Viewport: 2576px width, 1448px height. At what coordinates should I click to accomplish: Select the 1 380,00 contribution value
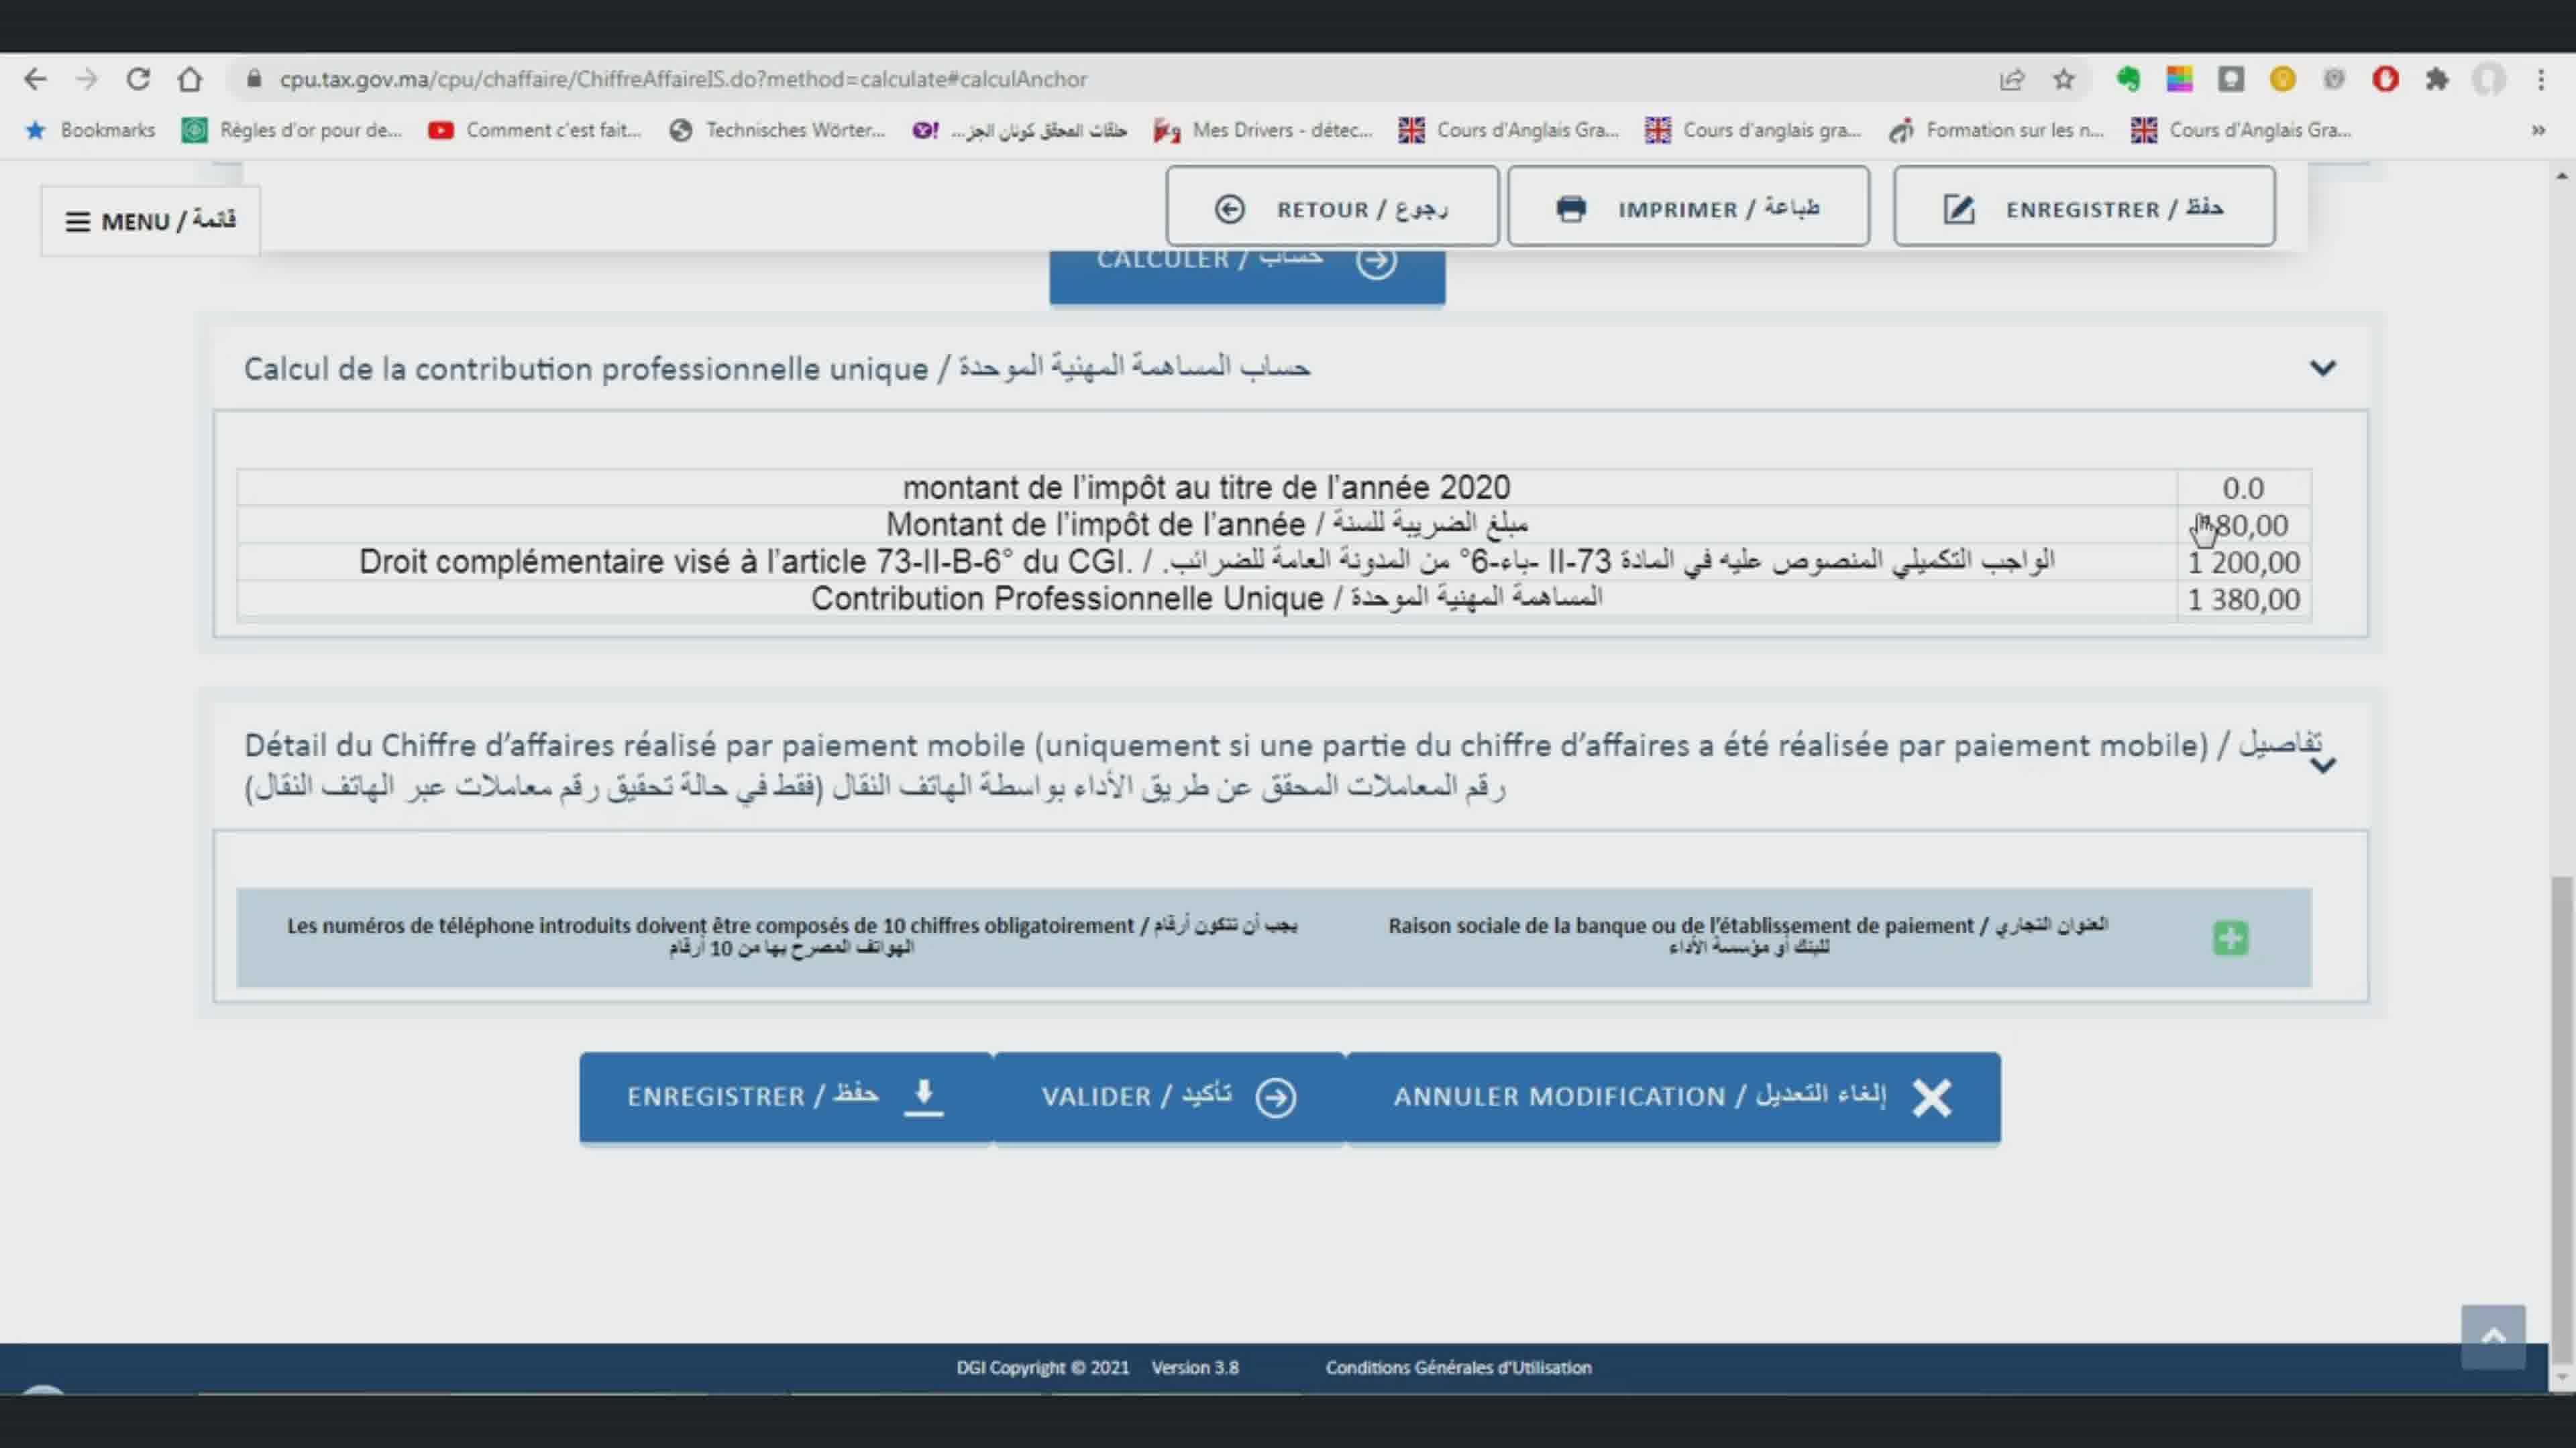2243,599
